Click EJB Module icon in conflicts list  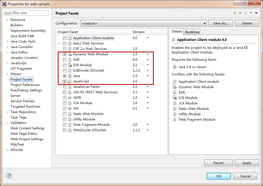[x=175, y=98]
